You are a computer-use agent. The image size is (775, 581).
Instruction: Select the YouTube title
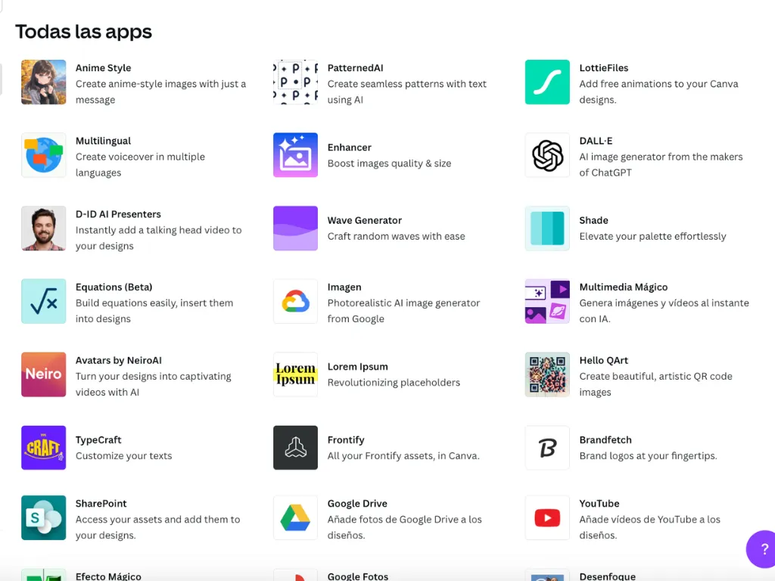pos(599,503)
